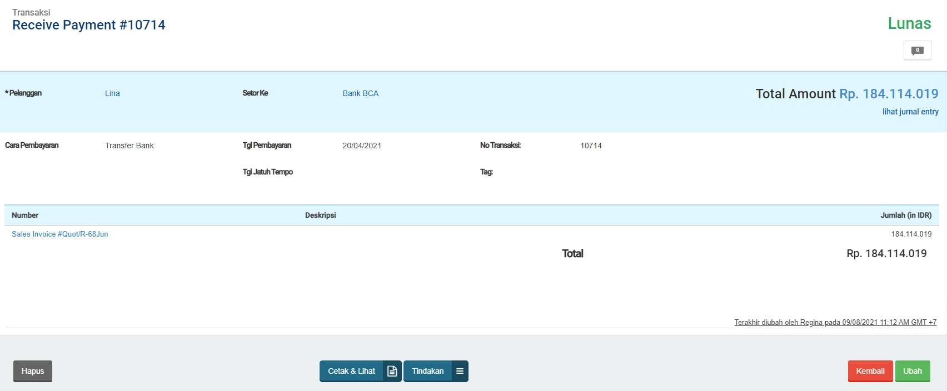This screenshot has width=947, height=391.
Task: Select transaction number value 10714
Action: [591, 146]
